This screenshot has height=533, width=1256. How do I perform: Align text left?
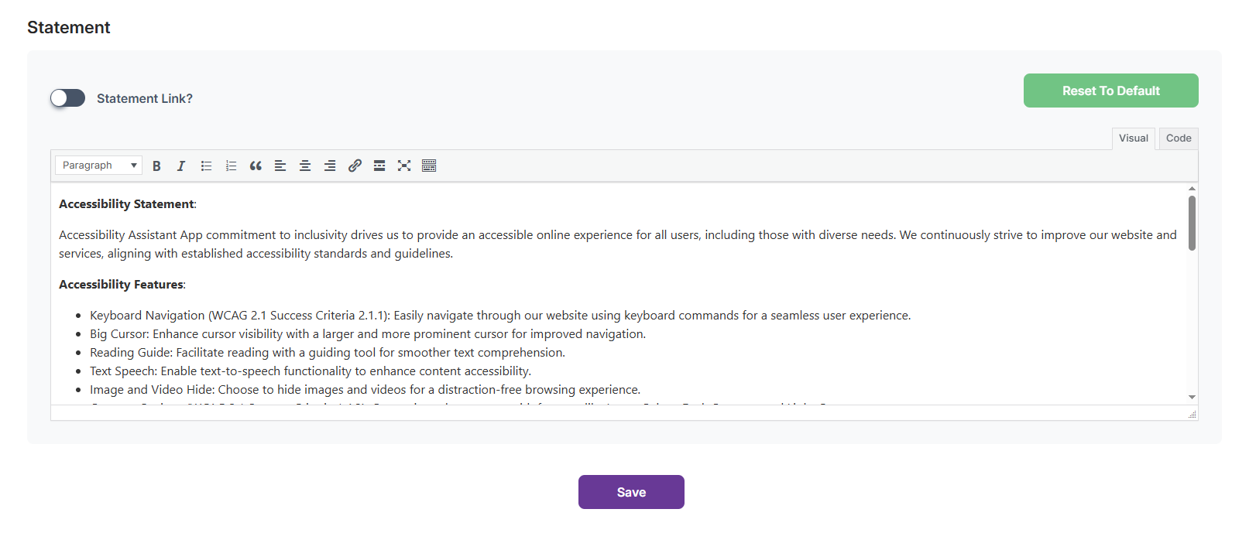[x=280, y=166]
